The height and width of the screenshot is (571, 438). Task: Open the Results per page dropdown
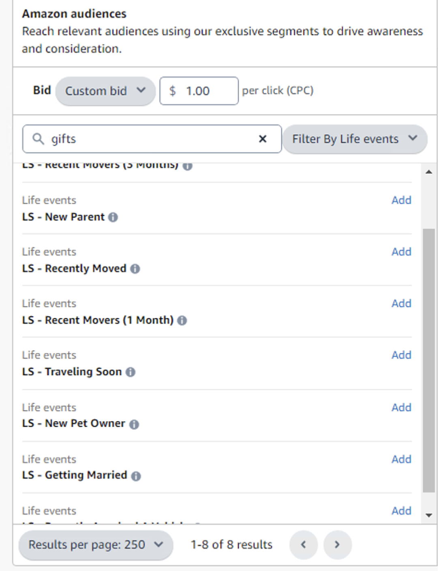coord(96,545)
